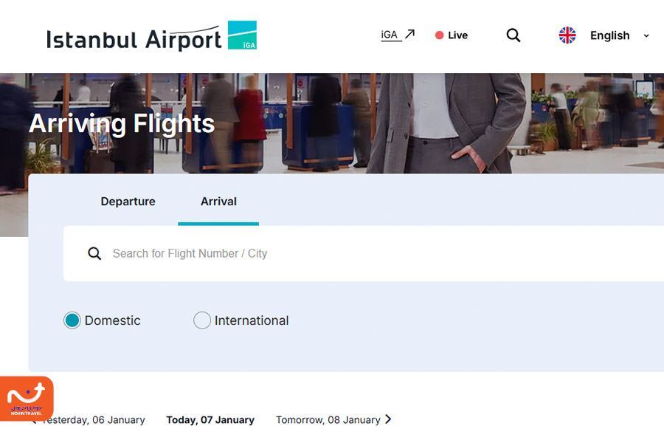The height and width of the screenshot is (443, 664).
Task: Select Today, 07 January date
Action: (x=210, y=420)
